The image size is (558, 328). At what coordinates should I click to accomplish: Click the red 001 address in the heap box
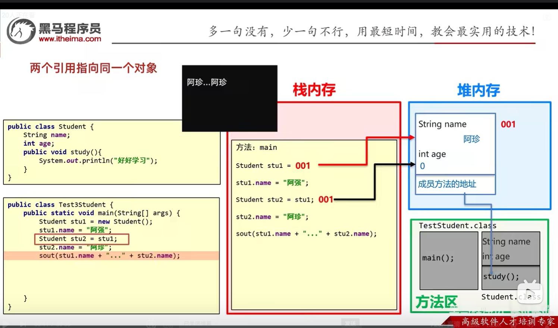pos(508,124)
